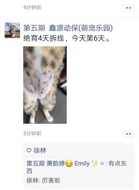Tap the small circle symbol before the colon

click(x=102, y=164)
